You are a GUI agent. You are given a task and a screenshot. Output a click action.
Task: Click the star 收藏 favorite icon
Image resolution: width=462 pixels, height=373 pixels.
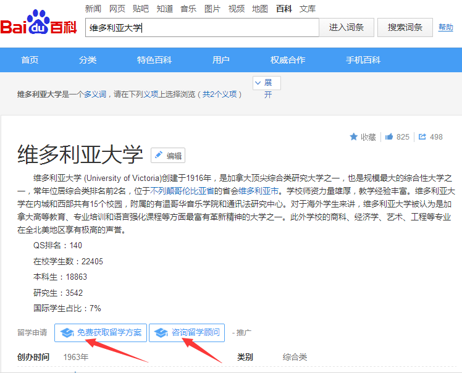pyautogui.click(x=353, y=136)
